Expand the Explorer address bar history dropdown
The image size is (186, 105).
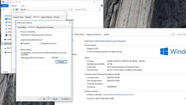coord(69,10)
